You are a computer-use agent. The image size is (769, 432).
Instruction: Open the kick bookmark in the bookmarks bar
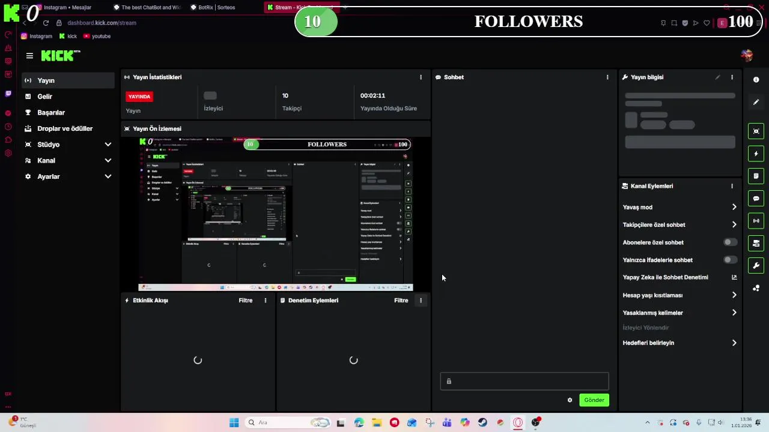click(68, 36)
